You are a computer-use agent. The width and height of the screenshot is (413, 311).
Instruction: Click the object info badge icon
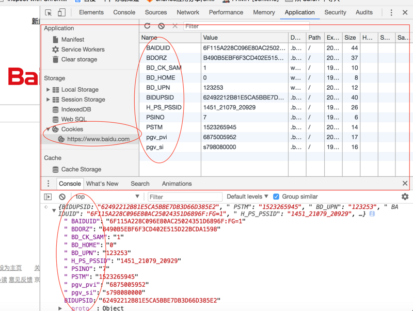372,214
